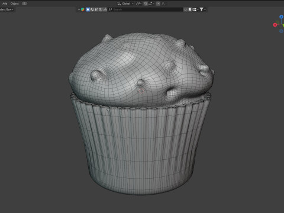Click the sphere shading icon next to the blue square
The width and height of the screenshot is (284, 213).
point(92,9)
